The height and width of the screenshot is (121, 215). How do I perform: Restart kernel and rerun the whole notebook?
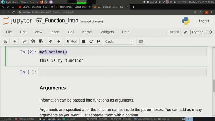click(99, 41)
